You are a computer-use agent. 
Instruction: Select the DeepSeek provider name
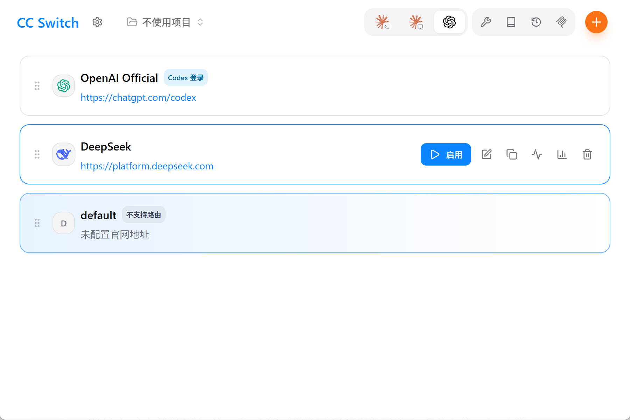coord(106,147)
